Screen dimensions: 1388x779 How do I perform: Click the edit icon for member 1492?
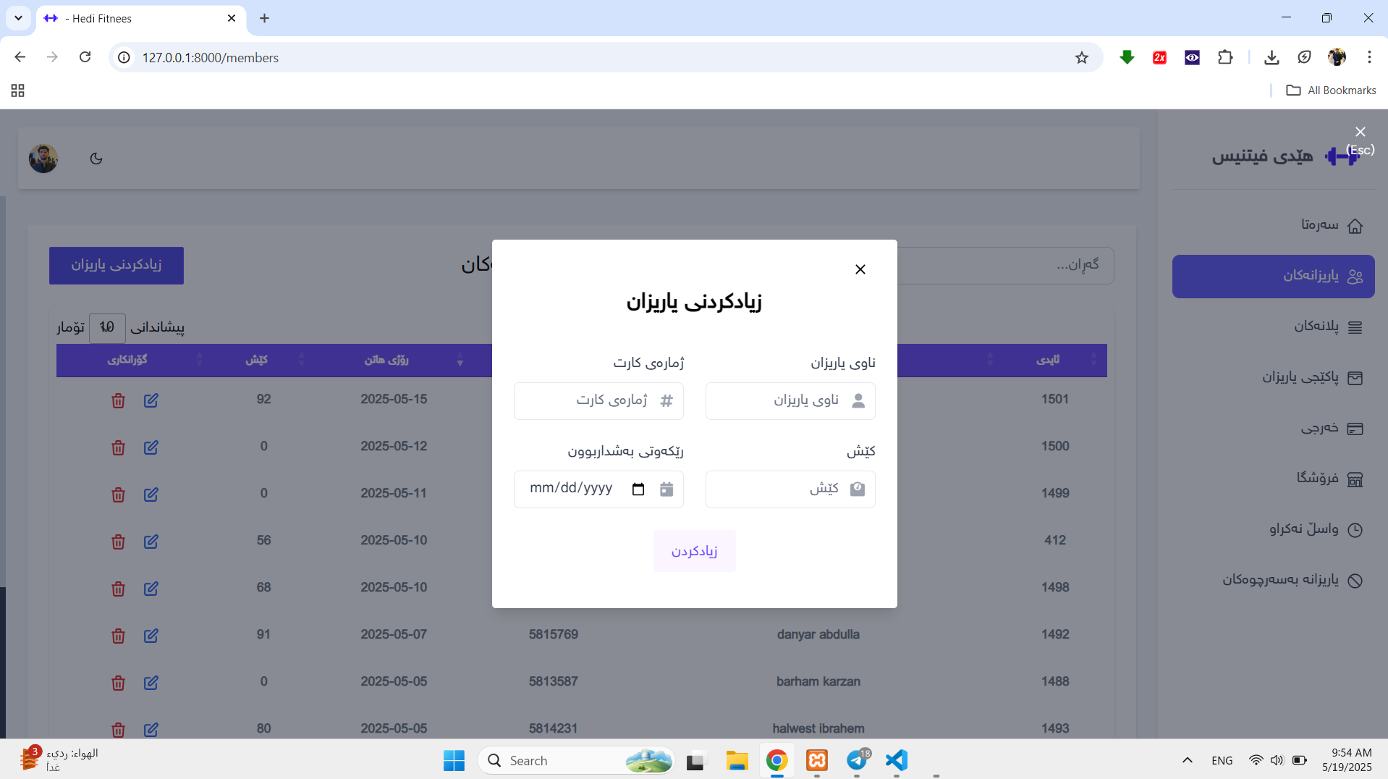pyautogui.click(x=151, y=636)
